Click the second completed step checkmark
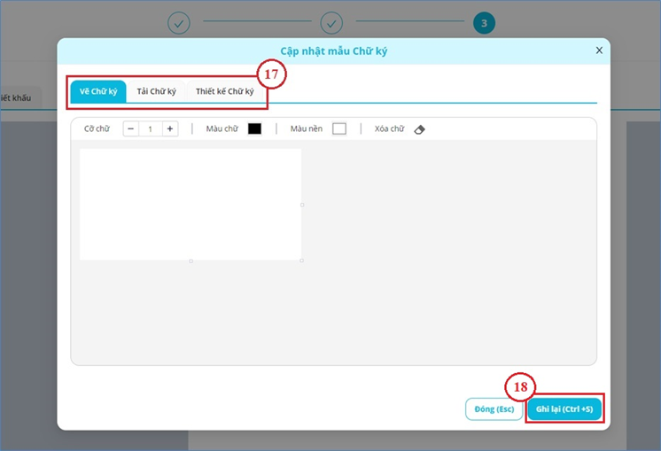This screenshot has width=661, height=451. tap(331, 23)
